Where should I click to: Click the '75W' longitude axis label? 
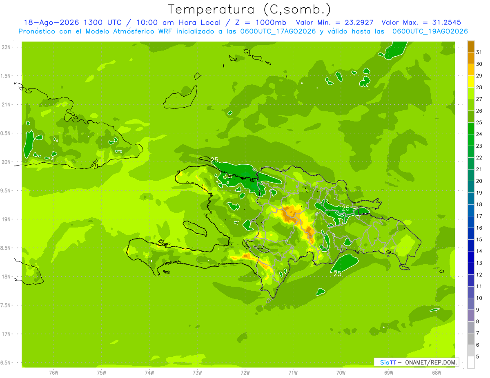coord(102,372)
